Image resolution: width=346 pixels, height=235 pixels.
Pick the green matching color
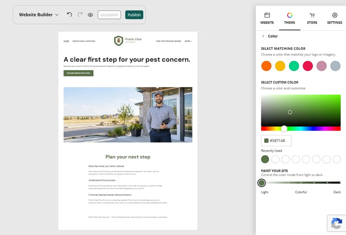click(294, 66)
